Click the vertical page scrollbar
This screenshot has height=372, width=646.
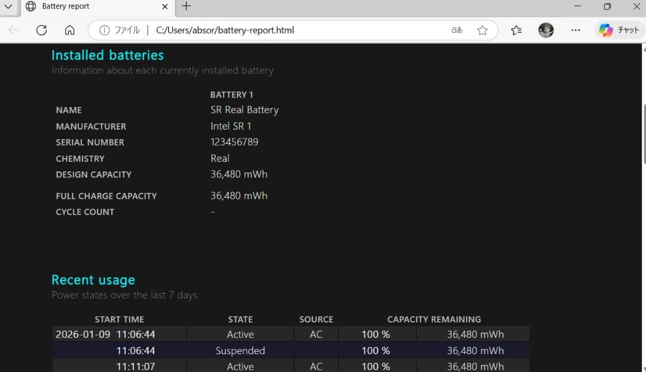[x=644, y=134]
